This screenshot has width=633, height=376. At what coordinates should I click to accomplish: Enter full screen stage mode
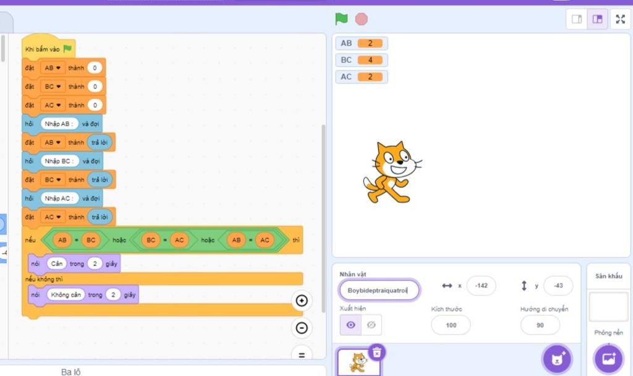[621, 19]
